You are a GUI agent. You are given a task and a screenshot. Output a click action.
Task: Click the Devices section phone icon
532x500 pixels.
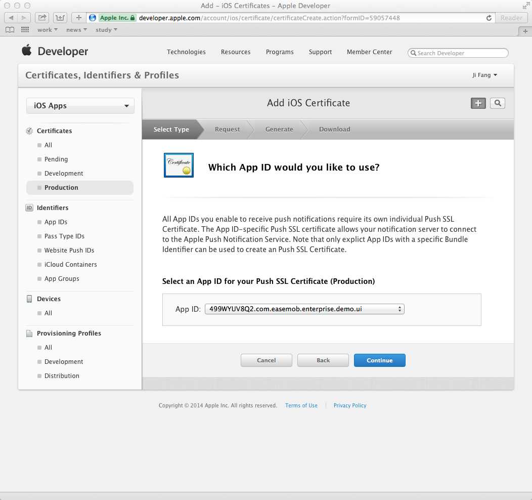(x=29, y=299)
